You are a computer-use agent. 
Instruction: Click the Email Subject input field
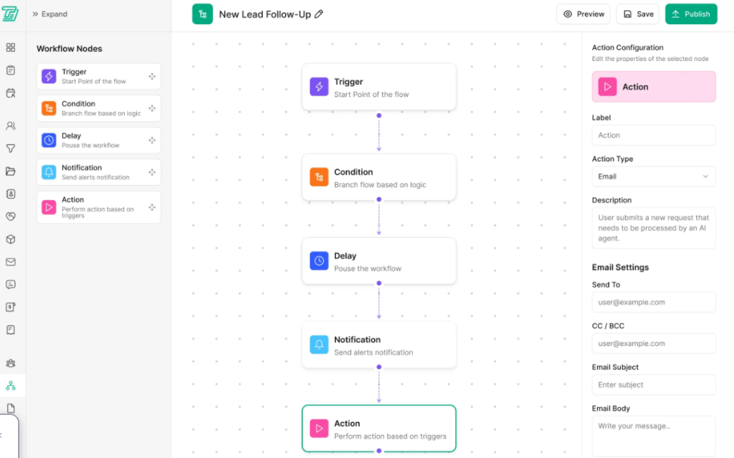653,385
